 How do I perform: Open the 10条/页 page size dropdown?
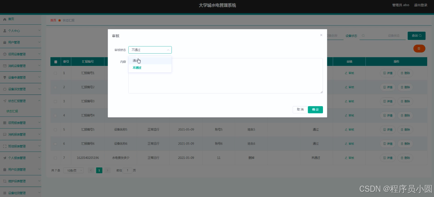coord(73,170)
